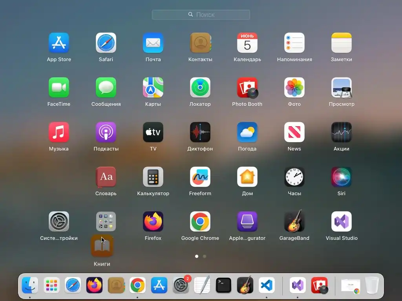The height and width of the screenshot is (301, 402).
Task: Open Trash in the Dock
Action: tap(372, 285)
